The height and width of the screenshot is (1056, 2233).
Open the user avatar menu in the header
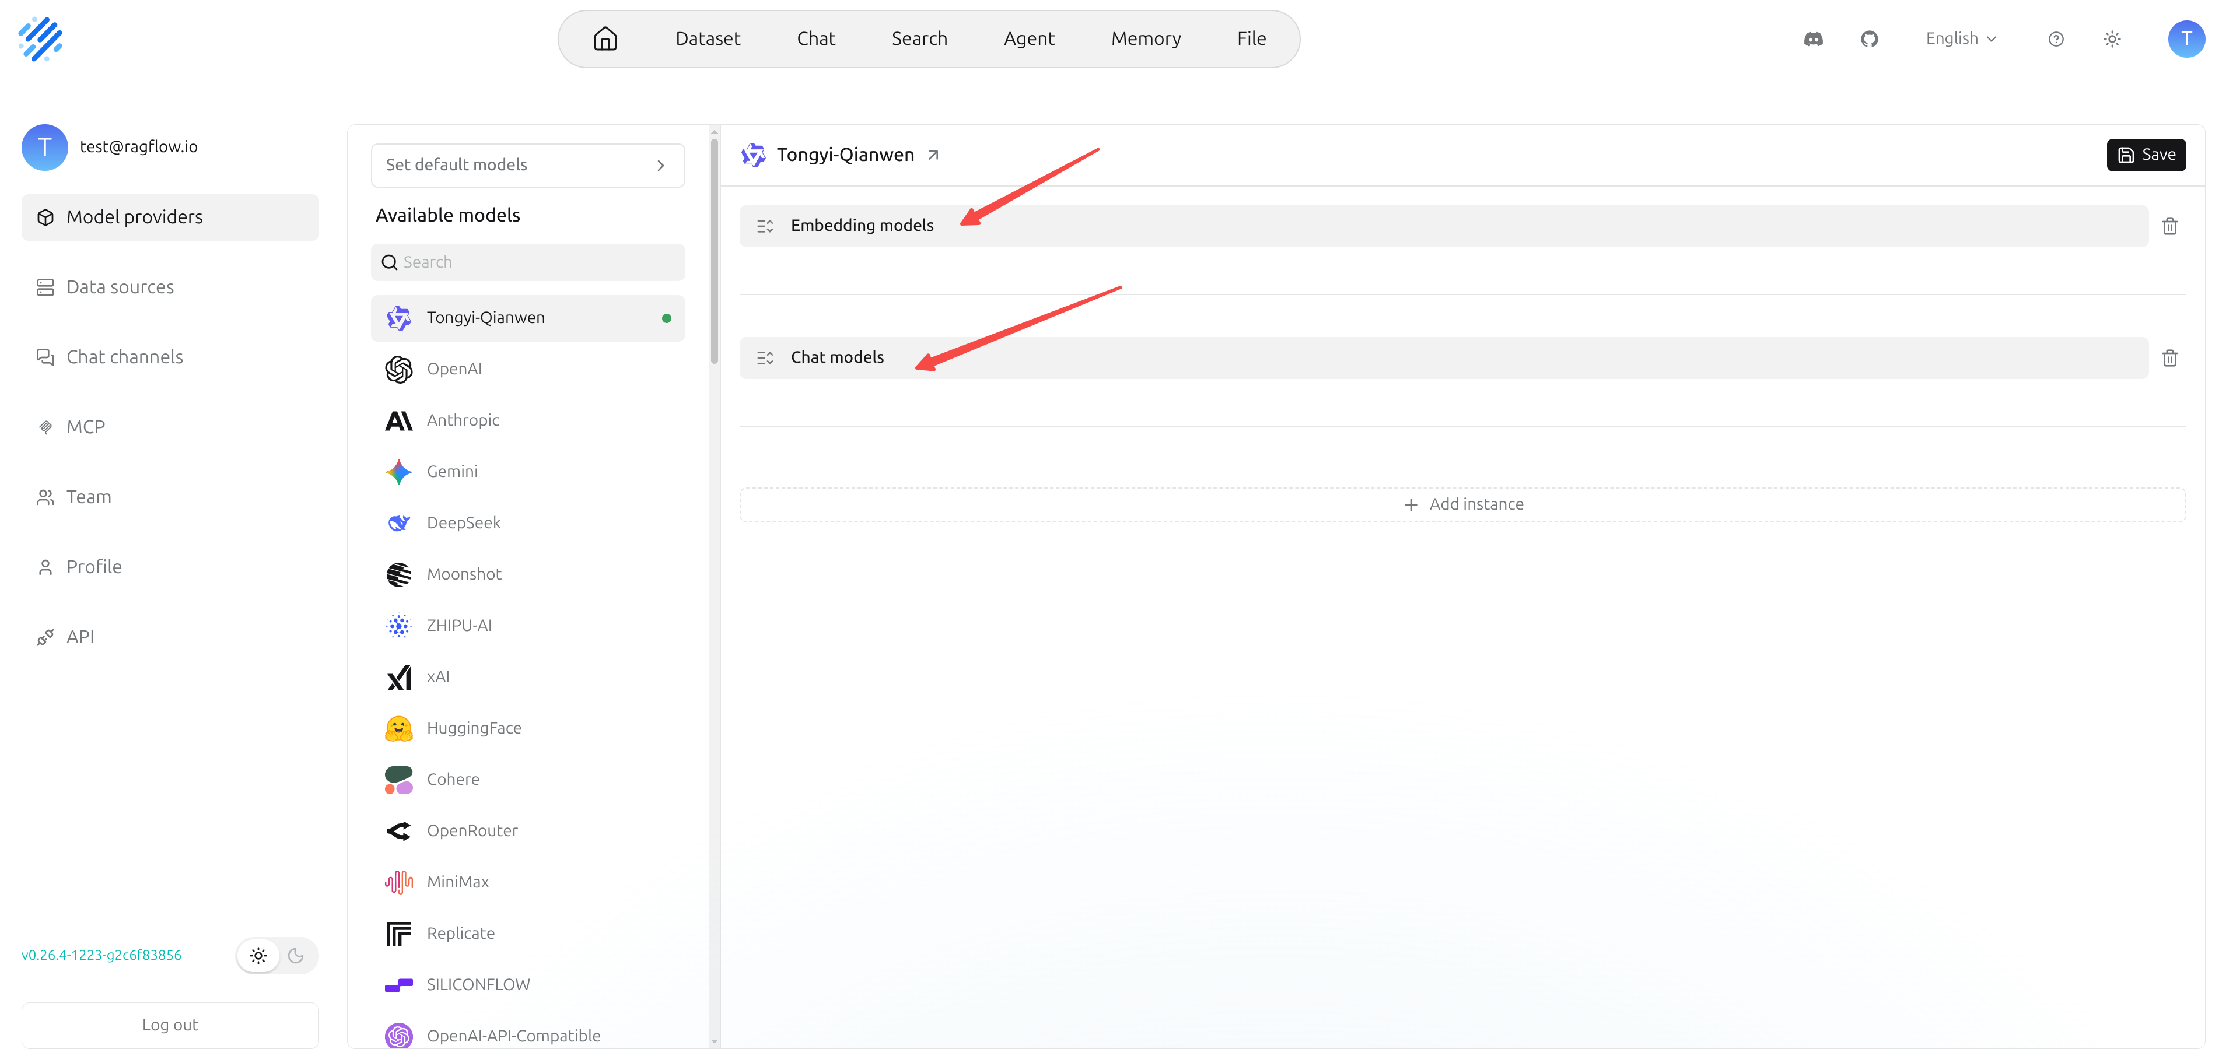pos(2186,39)
